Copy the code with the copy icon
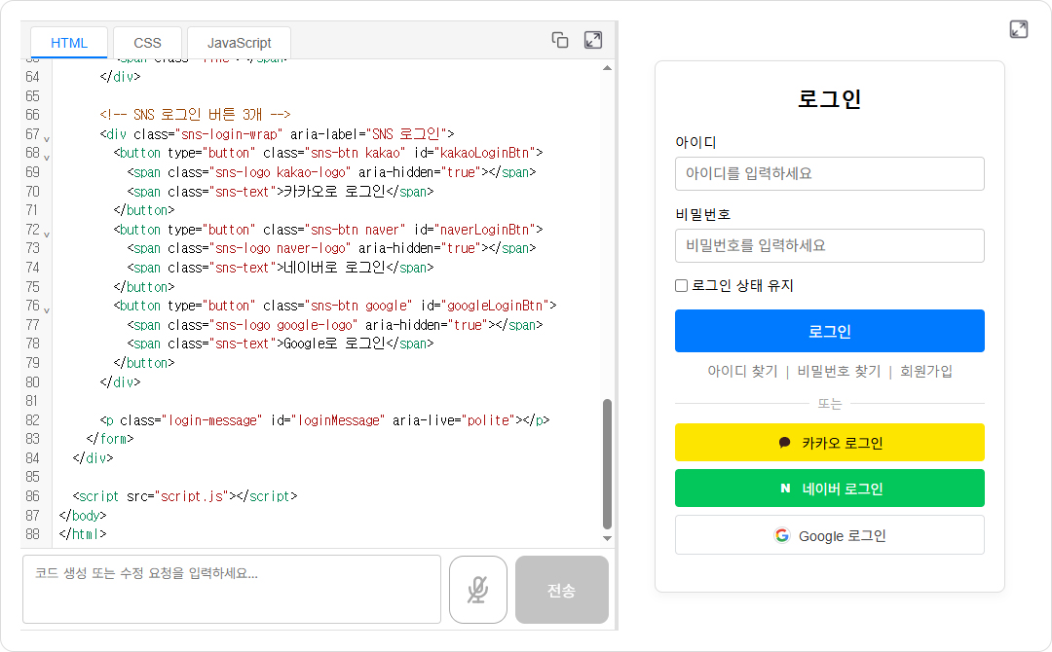 coord(560,40)
